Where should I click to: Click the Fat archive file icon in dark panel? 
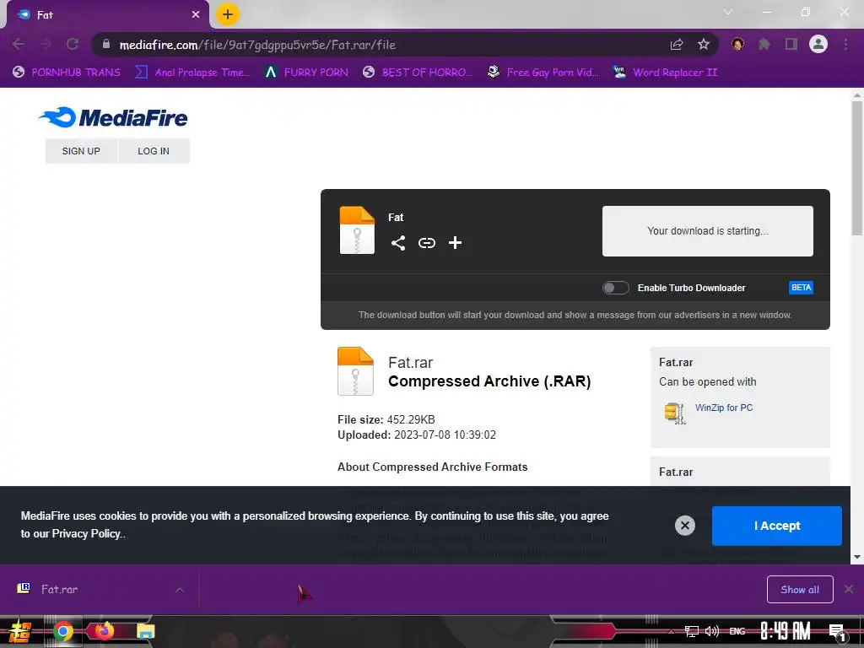[x=357, y=230]
